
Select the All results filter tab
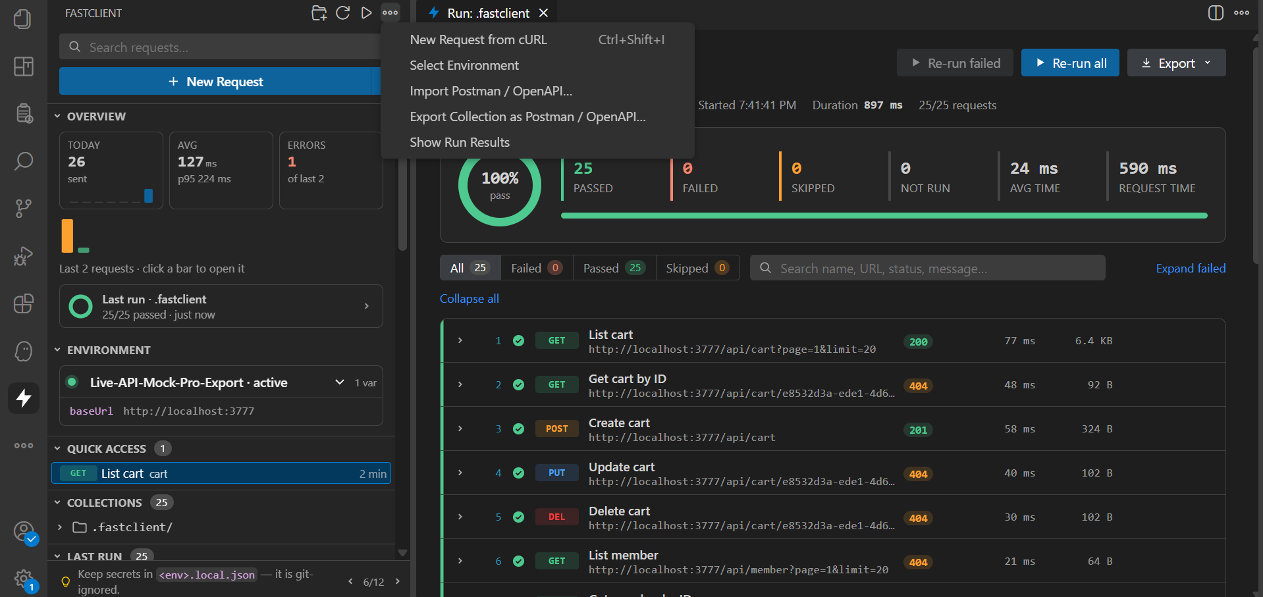[x=470, y=268]
